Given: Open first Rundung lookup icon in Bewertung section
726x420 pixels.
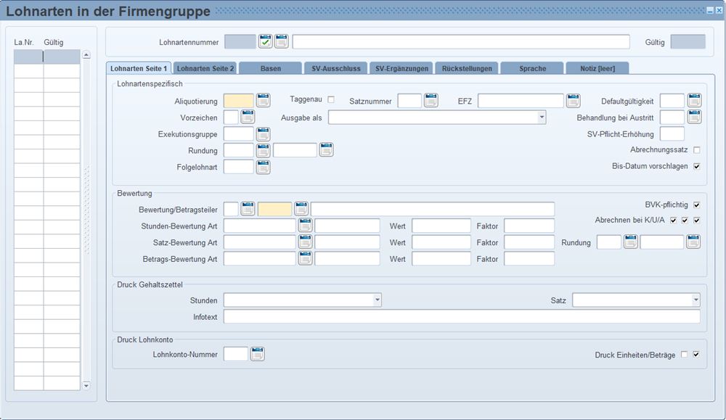Looking at the screenshot, I should point(631,242).
